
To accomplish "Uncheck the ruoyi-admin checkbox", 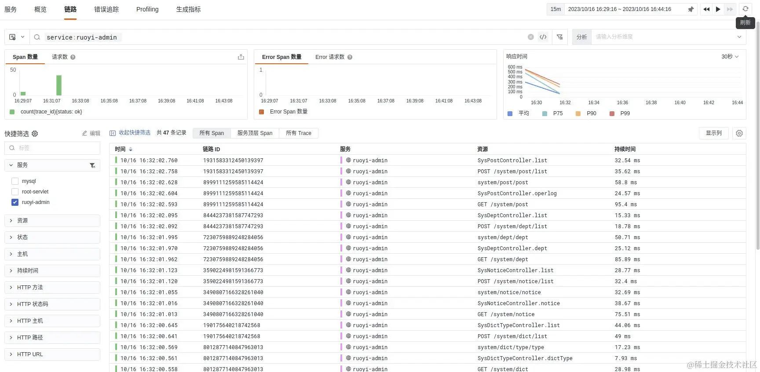I will pos(15,202).
